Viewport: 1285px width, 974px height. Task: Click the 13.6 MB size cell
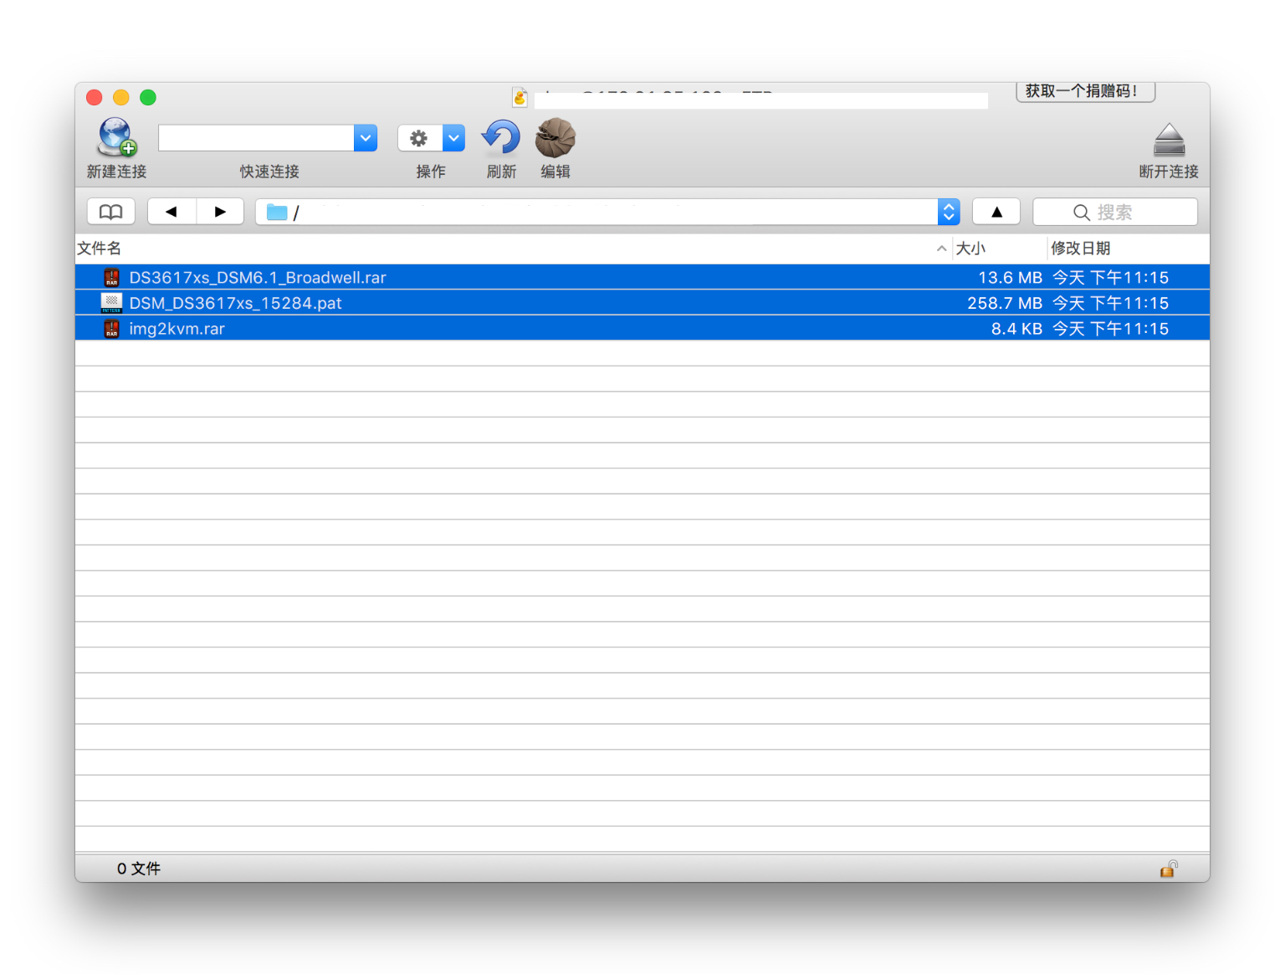click(x=1010, y=277)
